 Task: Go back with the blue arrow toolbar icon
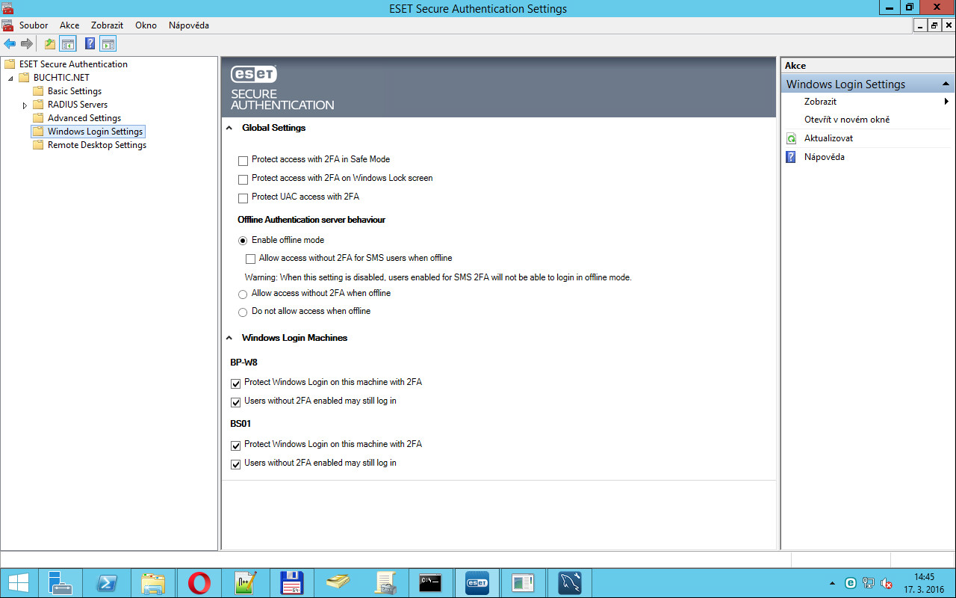tap(10, 44)
